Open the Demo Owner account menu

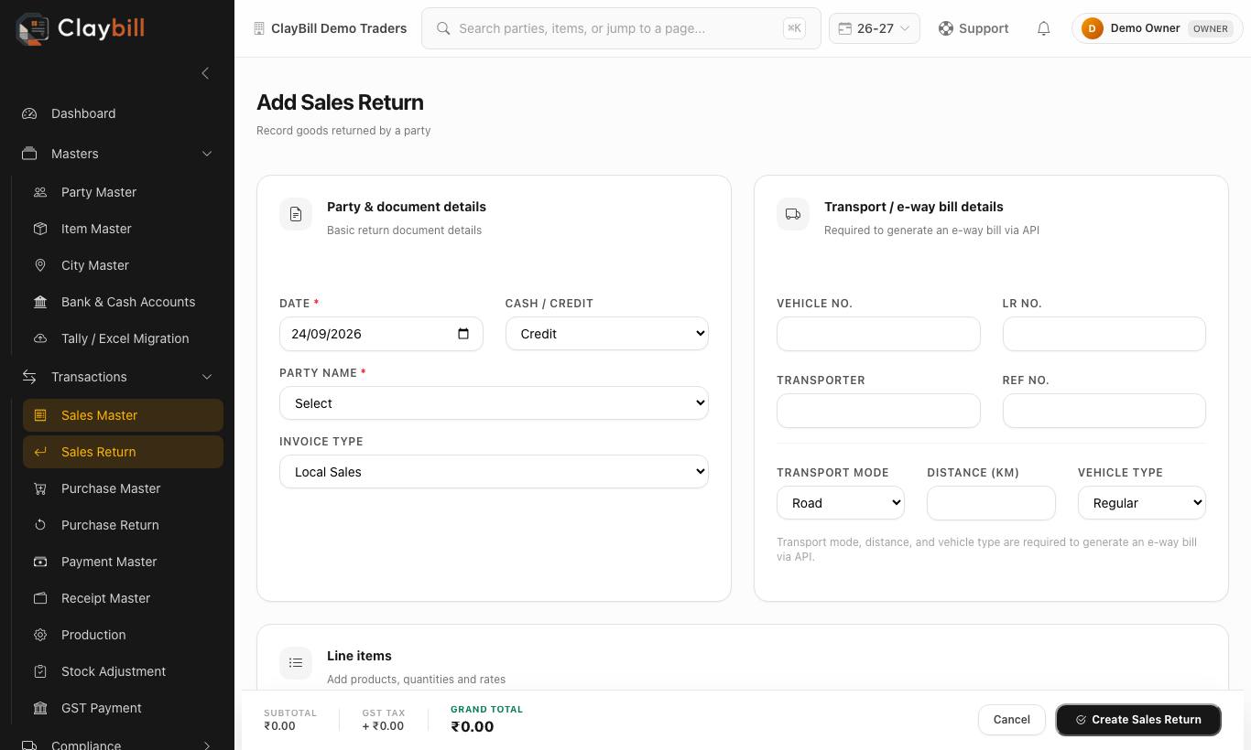click(1157, 28)
